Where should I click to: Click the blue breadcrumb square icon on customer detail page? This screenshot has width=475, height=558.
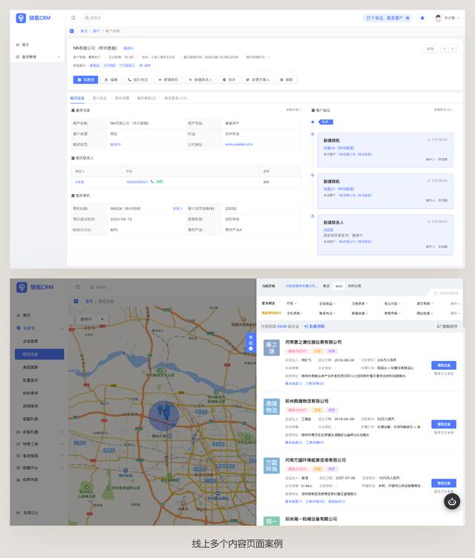72,31
